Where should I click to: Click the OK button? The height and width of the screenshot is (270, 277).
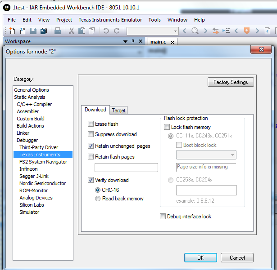click(200, 258)
